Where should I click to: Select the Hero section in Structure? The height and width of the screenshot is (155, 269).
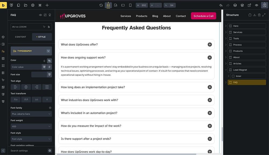tap(247, 26)
